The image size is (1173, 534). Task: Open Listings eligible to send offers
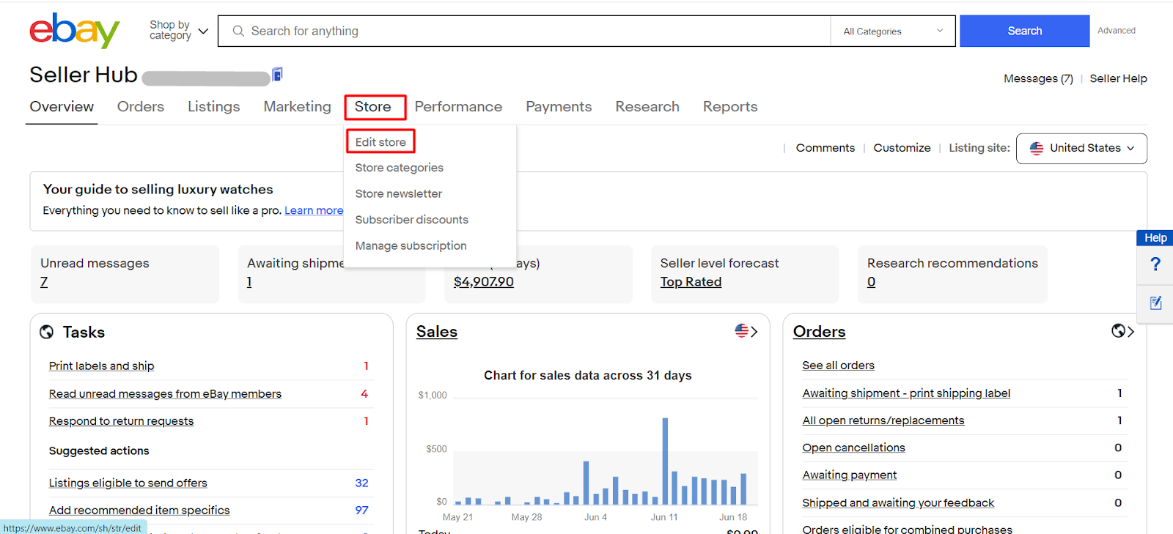(128, 483)
